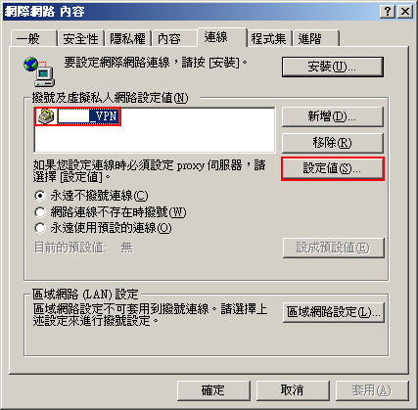Select 永遠使用預設的連線 radio option

click(40, 228)
